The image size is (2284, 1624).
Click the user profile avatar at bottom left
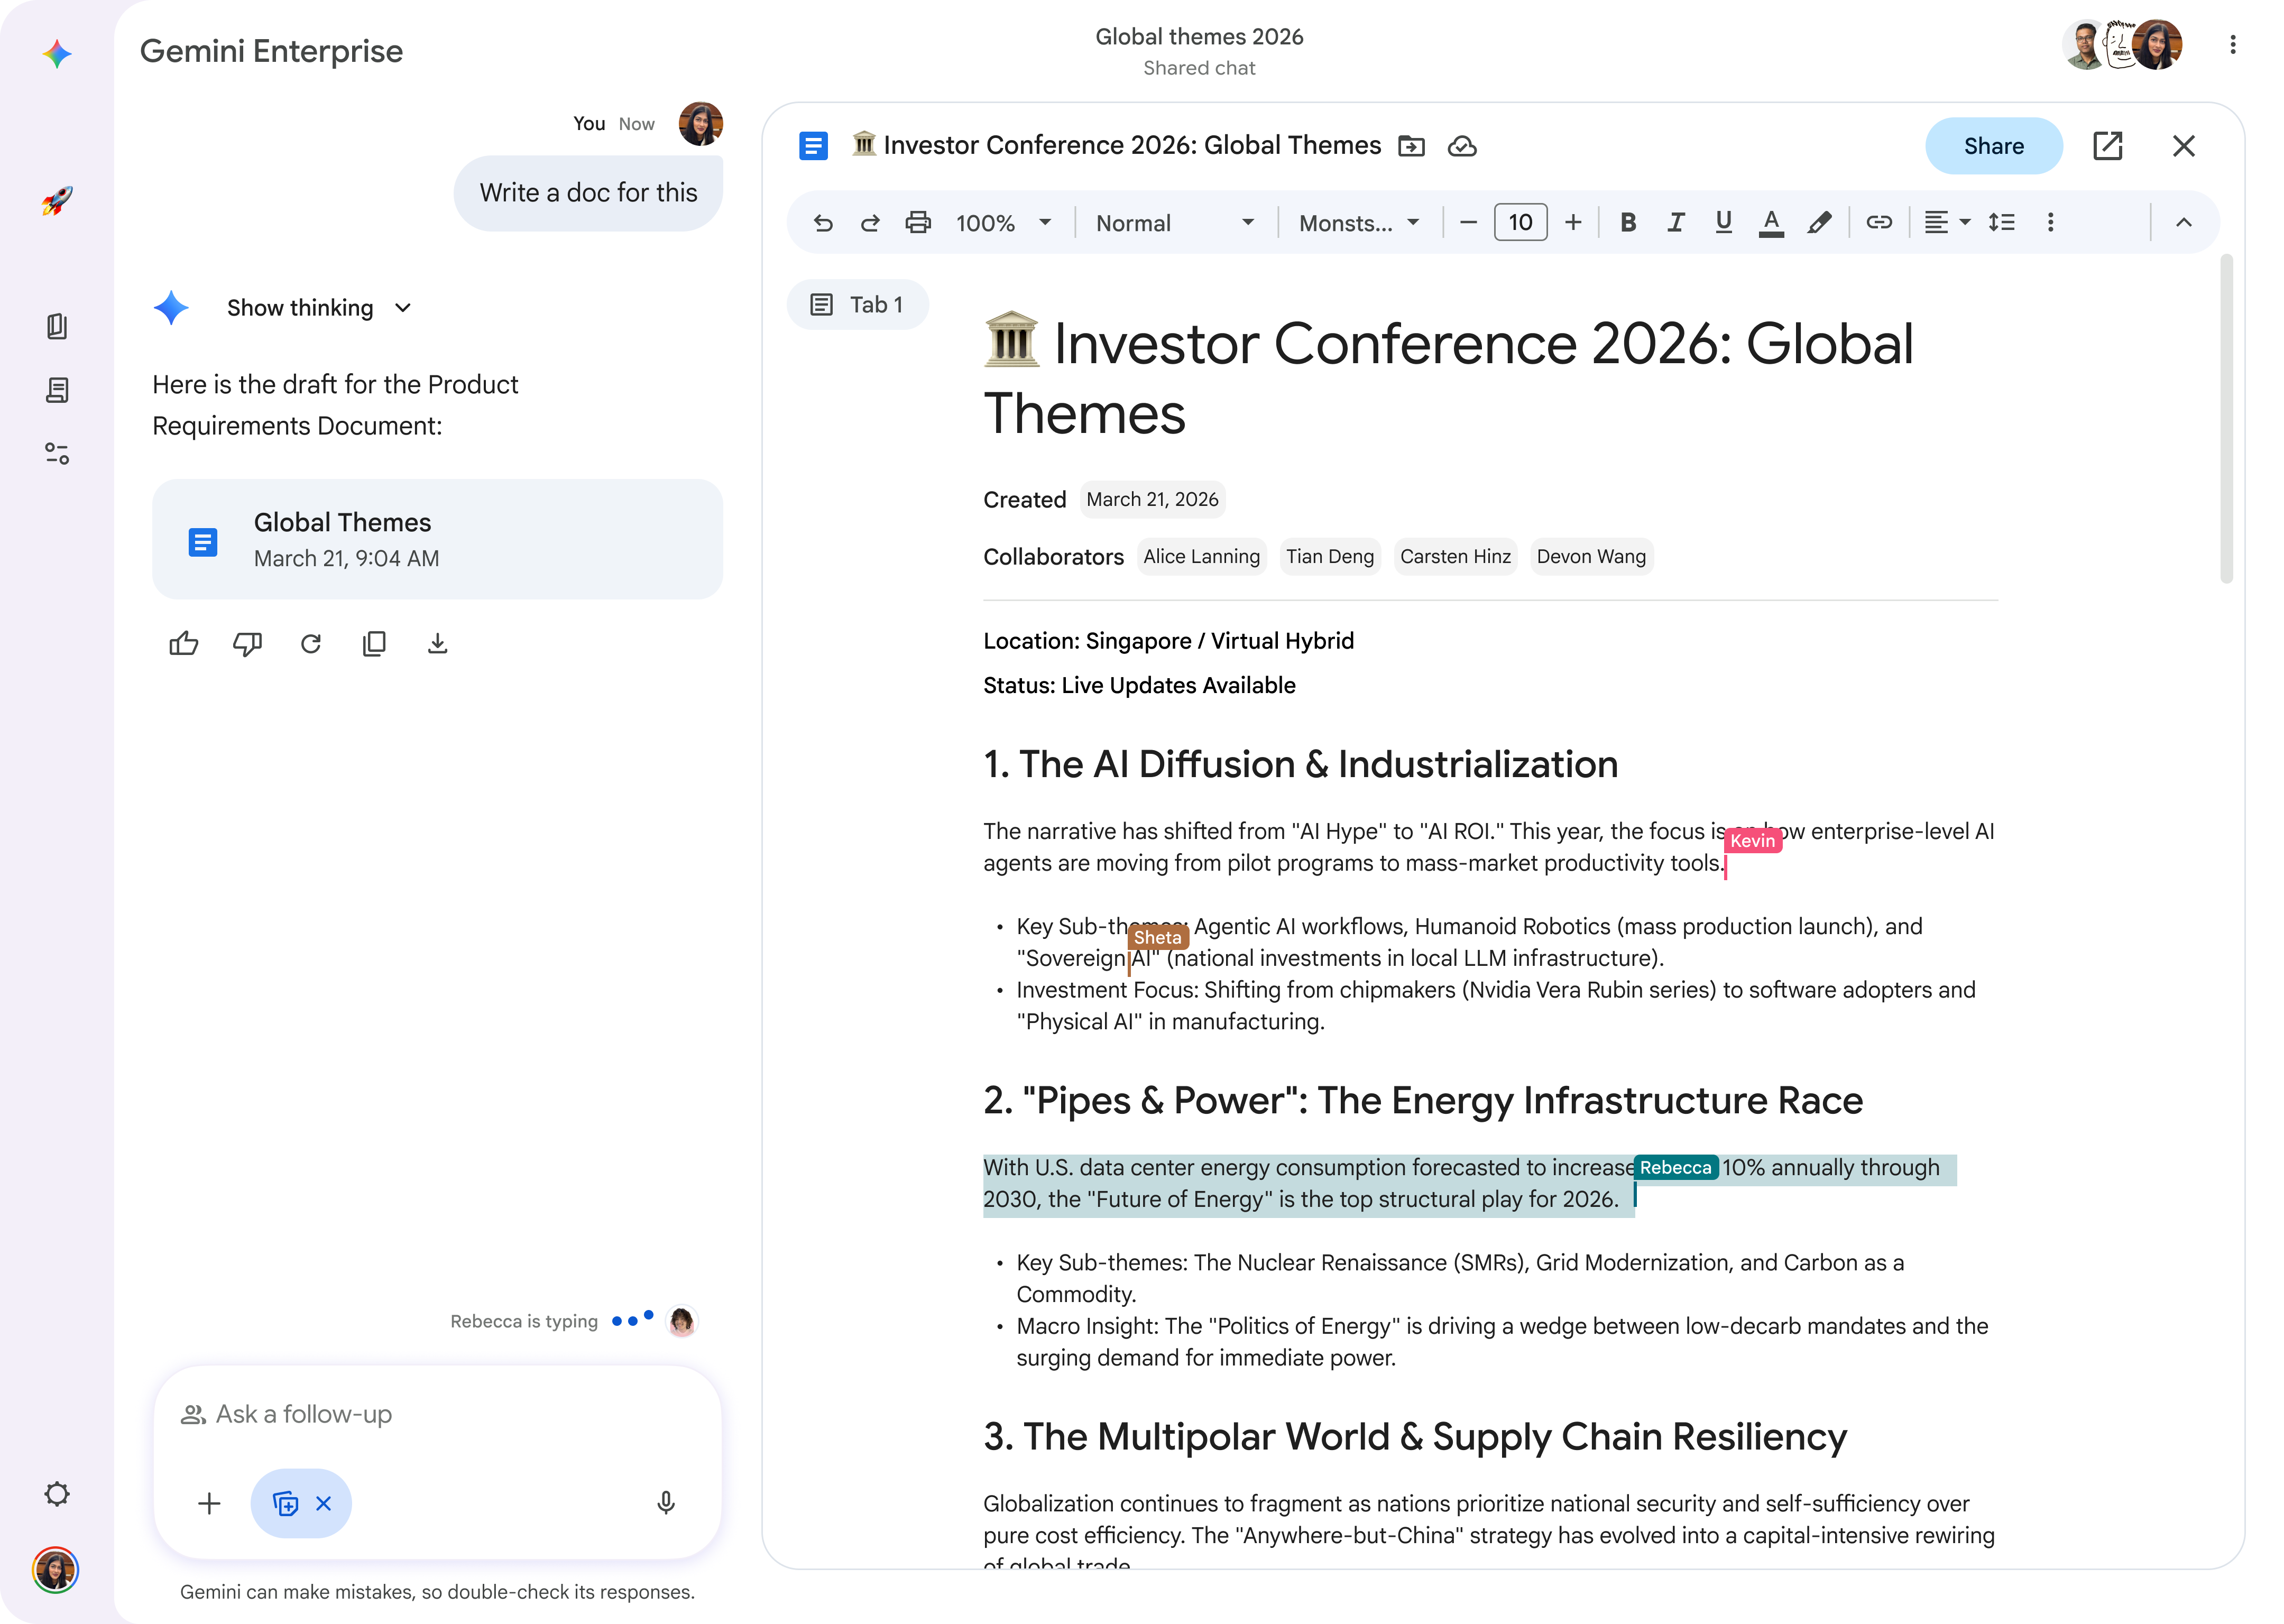[56, 1570]
